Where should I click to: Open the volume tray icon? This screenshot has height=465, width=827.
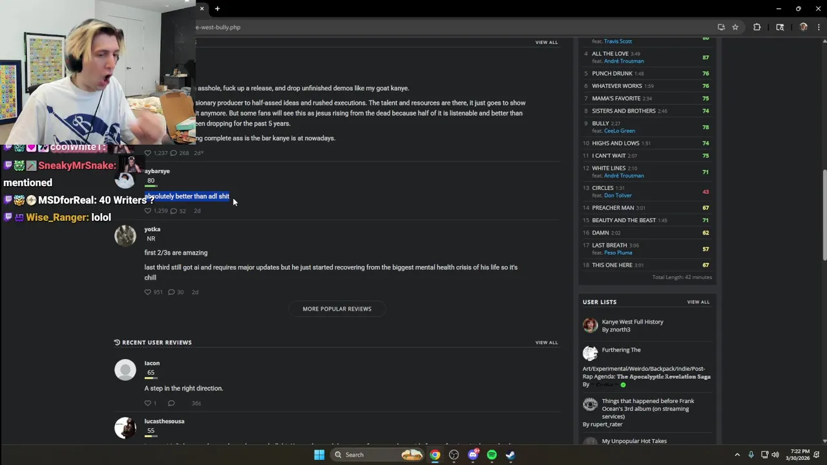775,455
